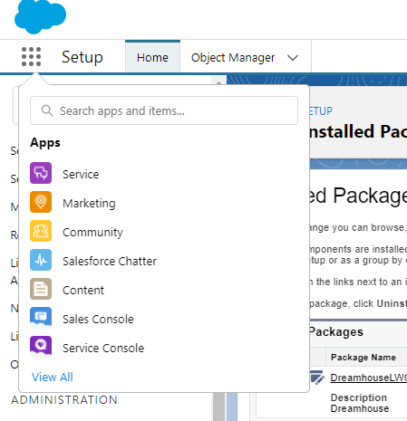Focus the Search apps and items field

(x=164, y=110)
